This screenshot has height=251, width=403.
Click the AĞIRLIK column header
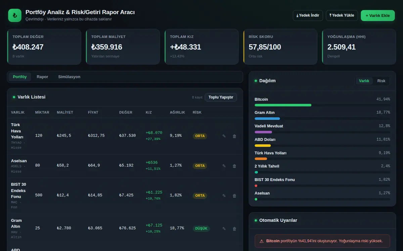(x=177, y=112)
